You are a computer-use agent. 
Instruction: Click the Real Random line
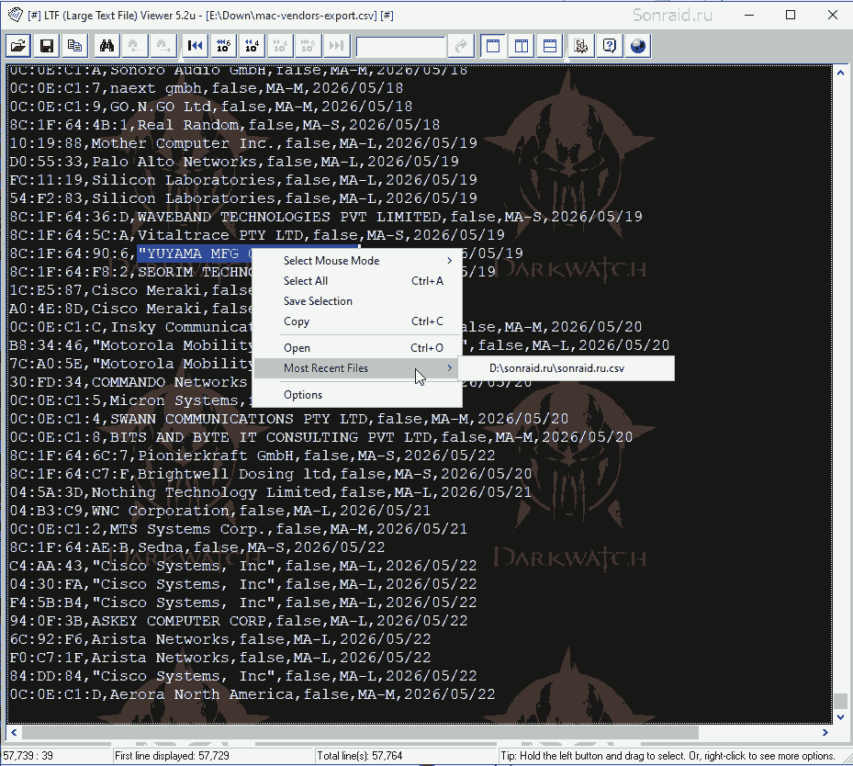click(225, 125)
